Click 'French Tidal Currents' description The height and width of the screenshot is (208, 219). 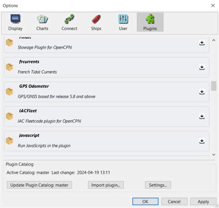[37, 72]
